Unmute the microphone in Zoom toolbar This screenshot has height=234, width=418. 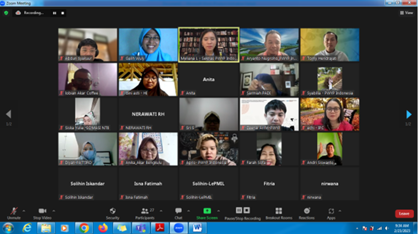coord(14,211)
